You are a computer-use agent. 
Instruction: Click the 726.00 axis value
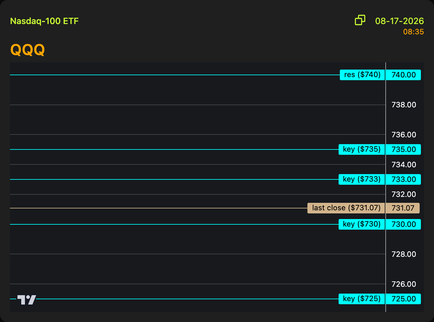tap(404, 284)
